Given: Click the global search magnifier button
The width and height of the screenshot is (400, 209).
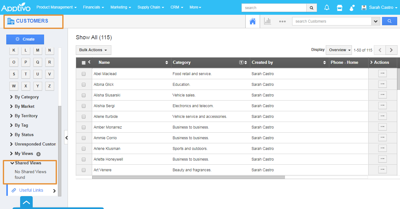Looking at the screenshot, I should [x=311, y=8].
